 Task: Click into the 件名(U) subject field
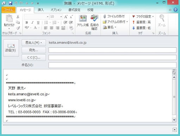tap(112, 65)
